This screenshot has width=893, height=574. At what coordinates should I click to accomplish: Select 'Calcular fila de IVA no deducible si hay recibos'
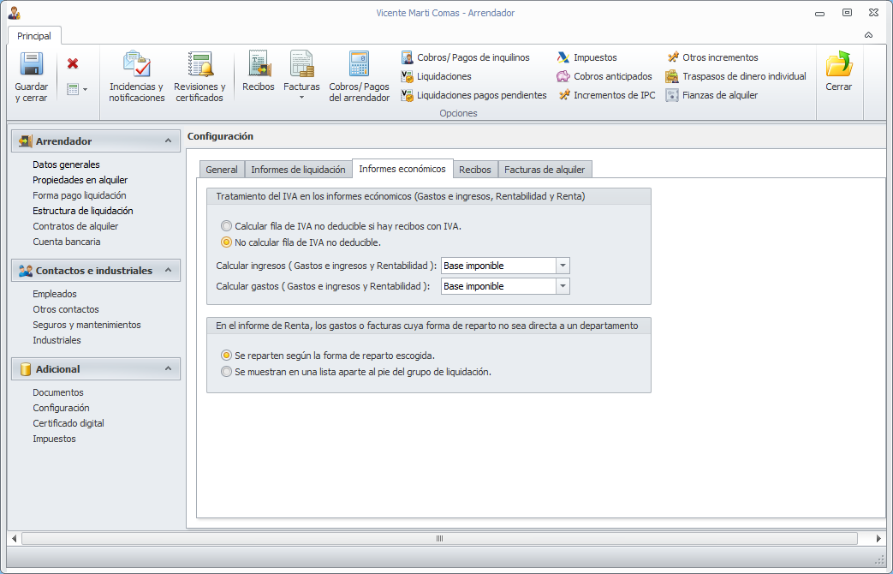227,226
